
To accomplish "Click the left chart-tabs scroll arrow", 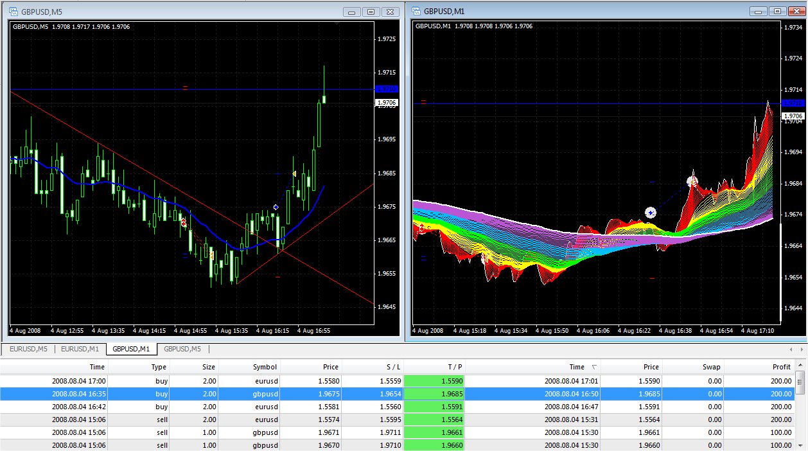I will 791,349.
